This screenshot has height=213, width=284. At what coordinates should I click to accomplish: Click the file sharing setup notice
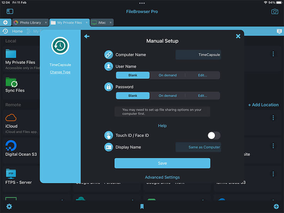[x=162, y=112]
